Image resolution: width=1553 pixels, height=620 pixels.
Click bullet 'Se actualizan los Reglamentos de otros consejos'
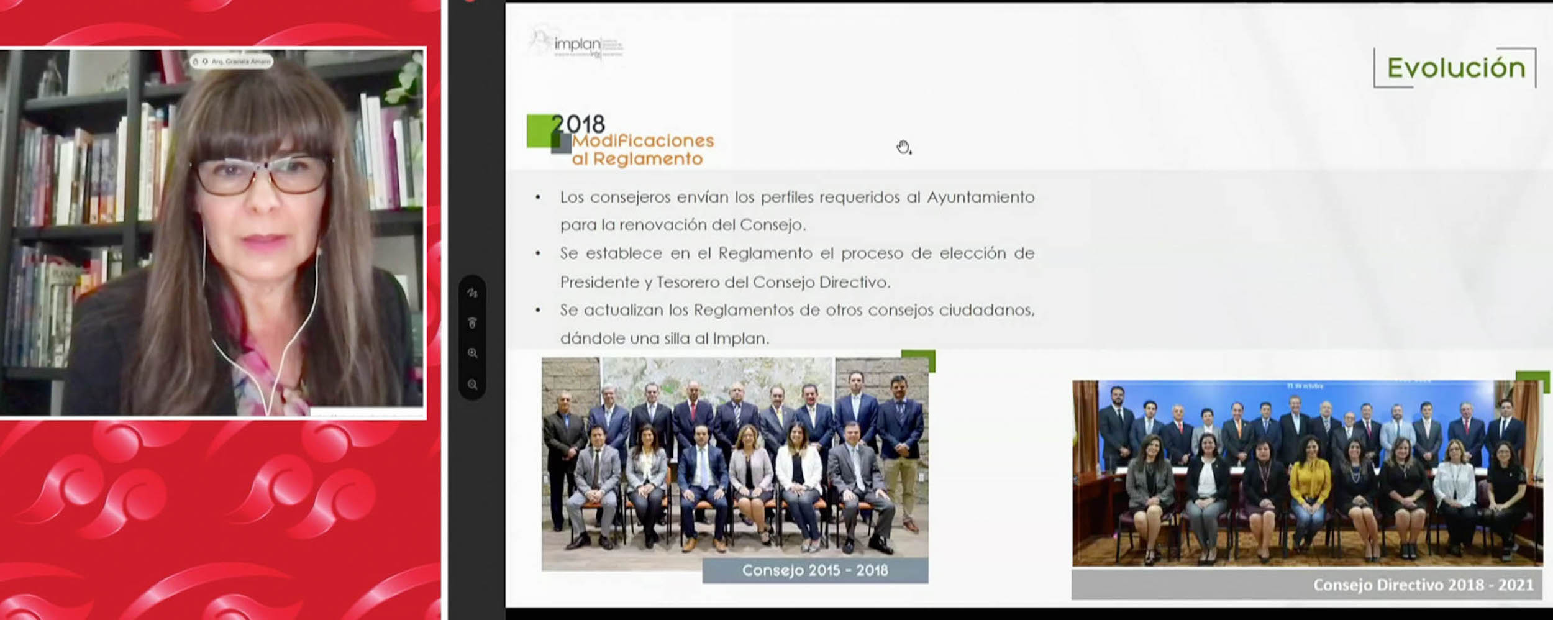point(797,324)
